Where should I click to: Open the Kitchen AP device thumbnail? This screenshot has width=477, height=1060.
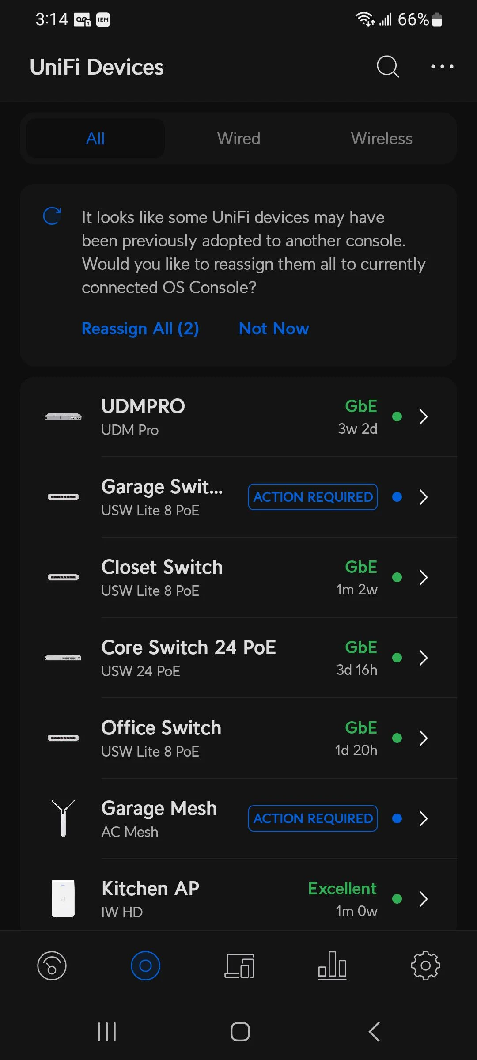click(63, 899)
